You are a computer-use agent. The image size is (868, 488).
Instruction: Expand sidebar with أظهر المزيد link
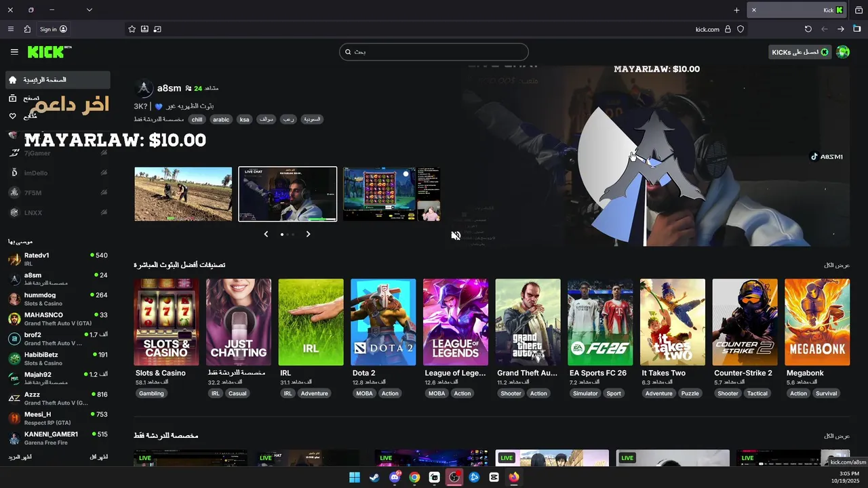(20, 457)
